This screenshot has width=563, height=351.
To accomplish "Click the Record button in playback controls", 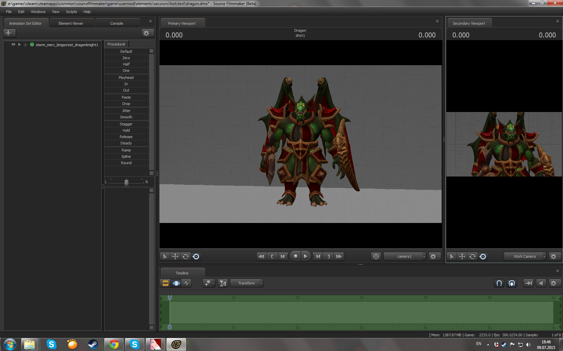I will [295, 256].
